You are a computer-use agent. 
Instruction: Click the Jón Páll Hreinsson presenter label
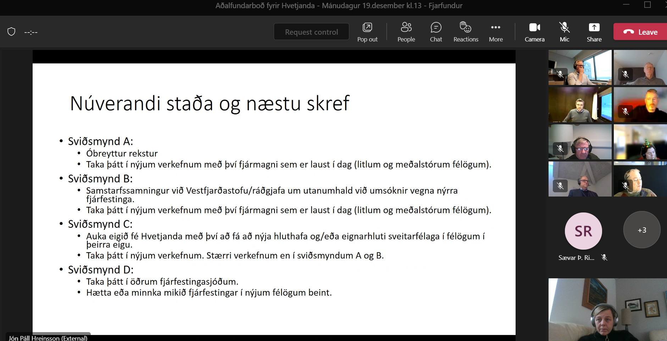pyautogui.click(x=48, y=338)
